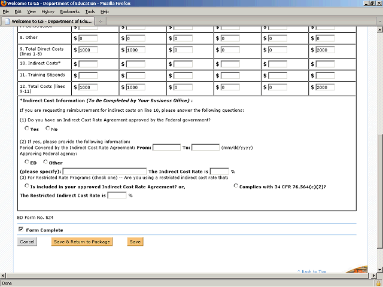Click the vertical scrollbar down arrow
The width and height of the screenshot is (383, 287).
[x=379, y=268]
